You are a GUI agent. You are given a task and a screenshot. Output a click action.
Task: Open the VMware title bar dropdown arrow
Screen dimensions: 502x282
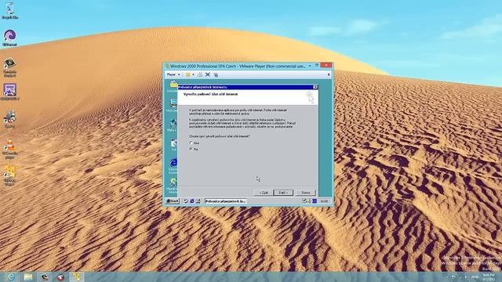310,66
